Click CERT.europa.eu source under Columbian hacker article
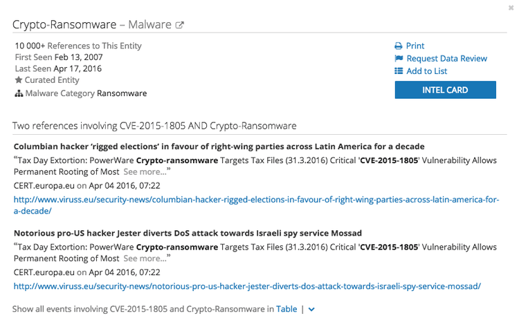The image size is (519, 329). point(44,185)
